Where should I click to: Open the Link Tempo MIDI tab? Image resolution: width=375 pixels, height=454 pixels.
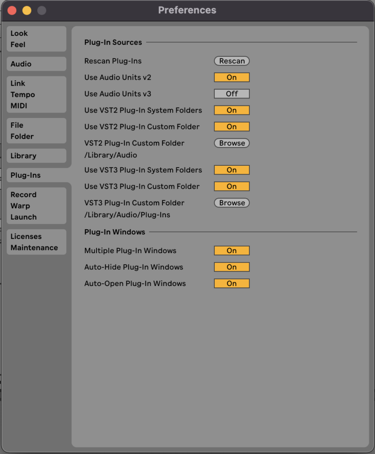36,94
